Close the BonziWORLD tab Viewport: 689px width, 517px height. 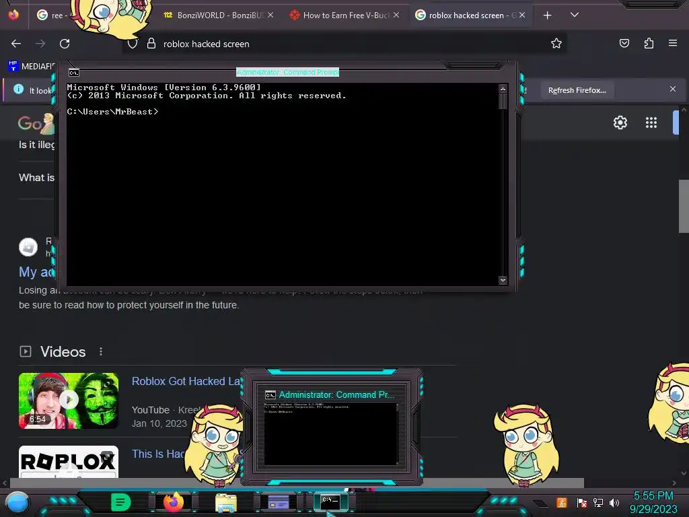(270, 15)
